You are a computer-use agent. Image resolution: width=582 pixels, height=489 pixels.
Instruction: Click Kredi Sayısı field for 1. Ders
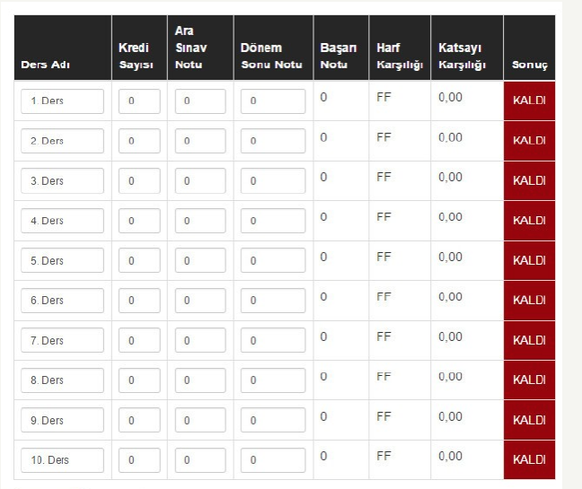139,101
